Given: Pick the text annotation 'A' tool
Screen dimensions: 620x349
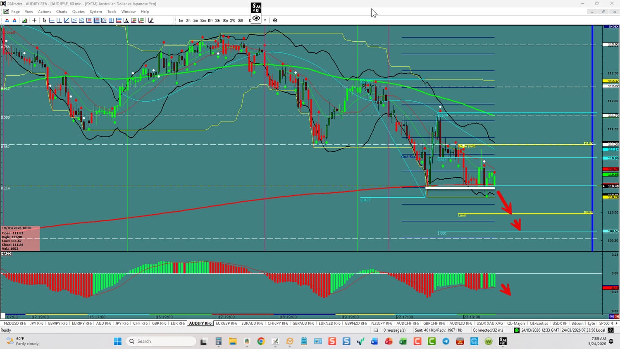Looking at the screenshot, I should click(126, 20).
